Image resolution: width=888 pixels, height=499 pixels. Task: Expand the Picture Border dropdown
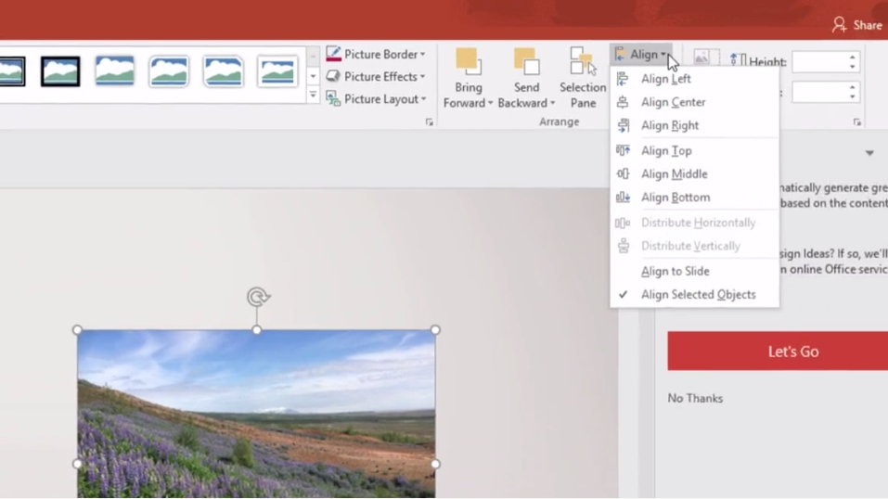(423, 55)
